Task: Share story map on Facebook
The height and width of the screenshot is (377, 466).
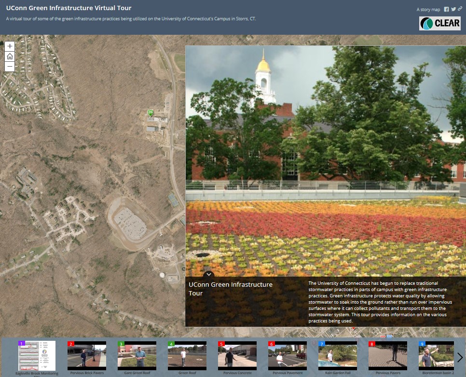Action: 446,9
